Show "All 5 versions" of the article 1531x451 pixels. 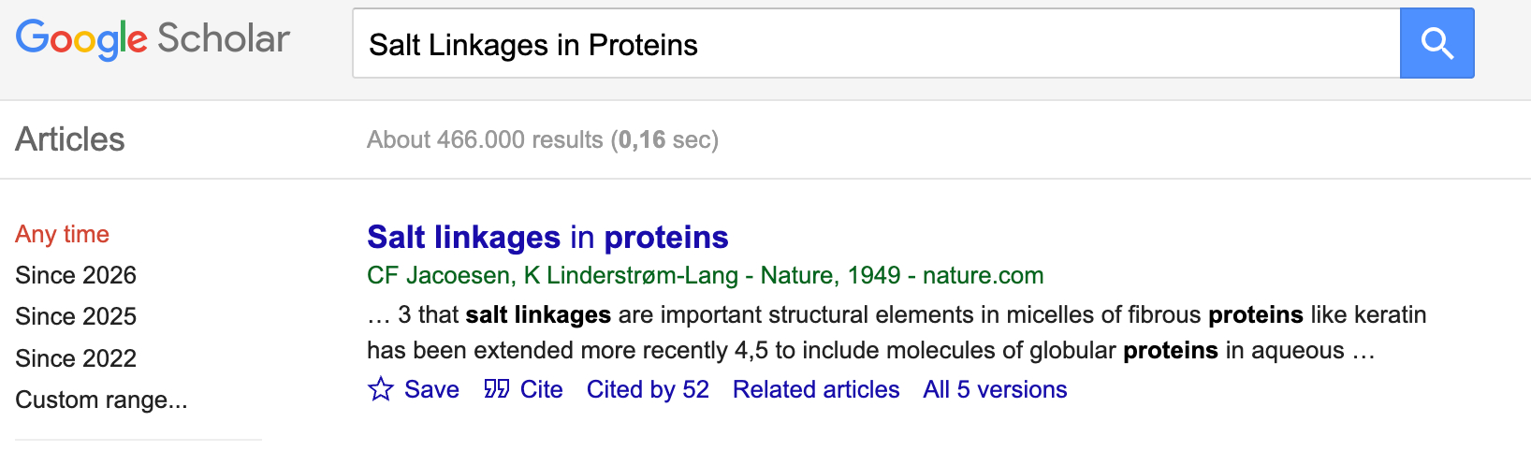click(995, 389)
